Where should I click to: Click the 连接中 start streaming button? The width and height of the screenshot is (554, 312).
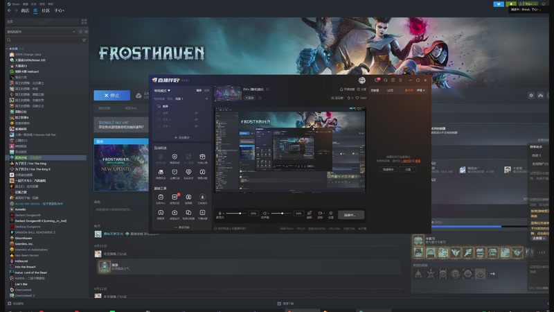tap(351, 215)
